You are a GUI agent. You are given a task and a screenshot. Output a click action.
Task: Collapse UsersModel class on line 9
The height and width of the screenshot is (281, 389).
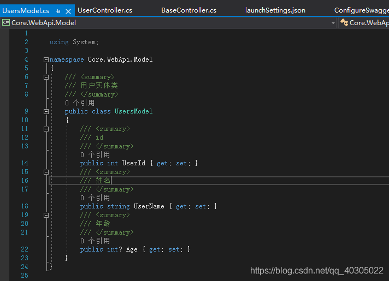(46, 111)
